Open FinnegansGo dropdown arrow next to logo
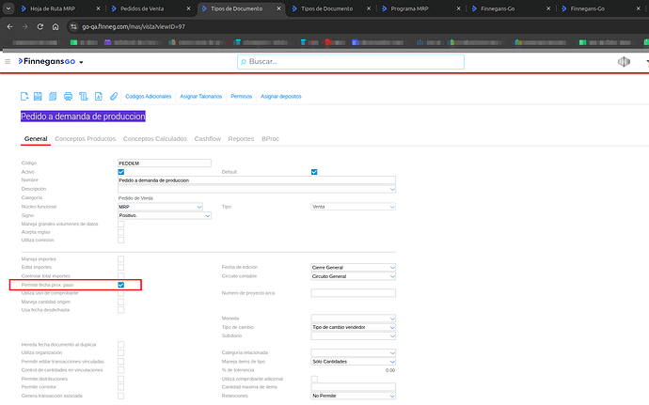 (81, 62)
